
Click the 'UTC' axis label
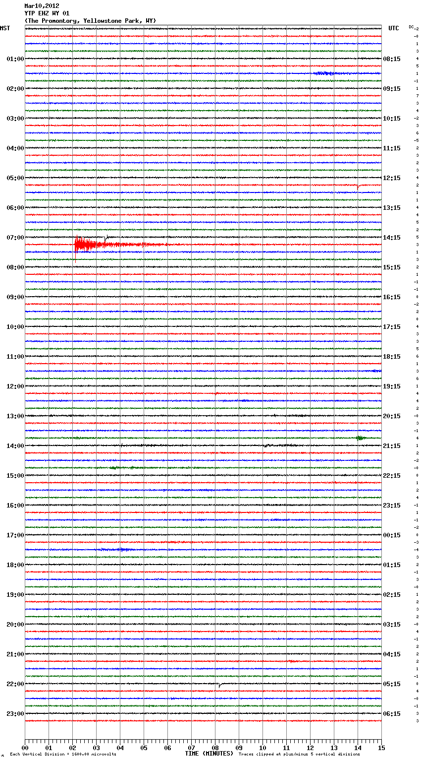click(x=394, y=28)
